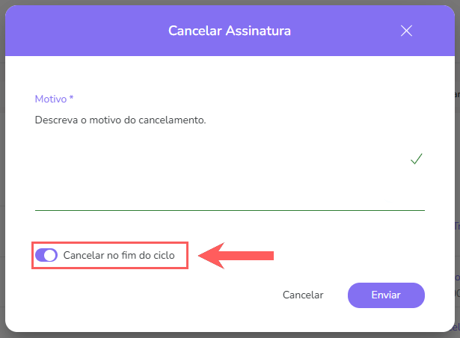
Task: Toggle the Cancelar no fim do ciclo switch
Action: pyautogui.click(x=46, y=256)
